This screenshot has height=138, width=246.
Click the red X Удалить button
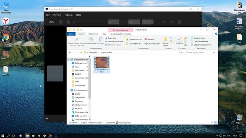click(150, 39)
